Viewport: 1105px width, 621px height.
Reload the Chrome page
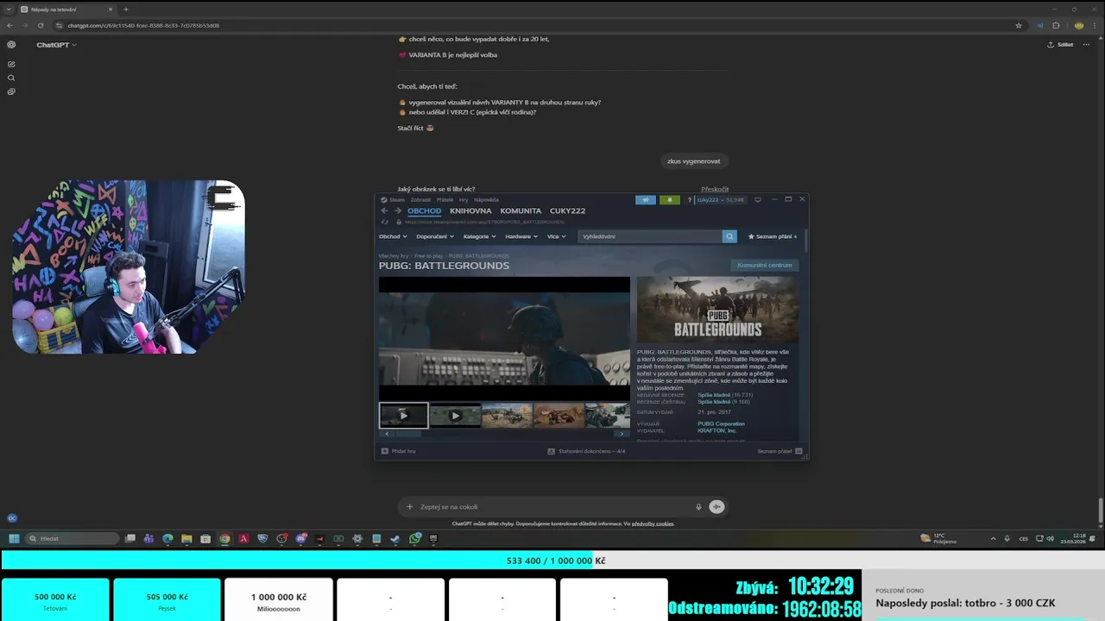click(41, 25)
